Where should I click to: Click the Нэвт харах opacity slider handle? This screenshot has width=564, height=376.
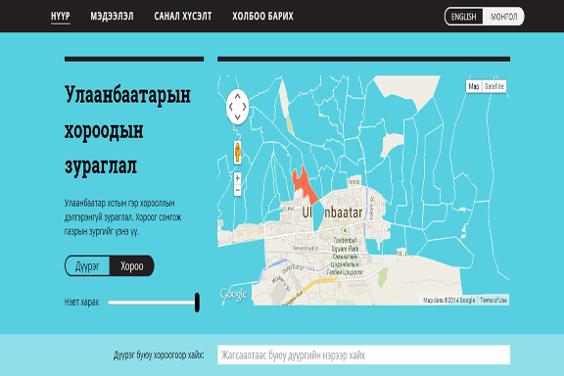tap(197, 303)
